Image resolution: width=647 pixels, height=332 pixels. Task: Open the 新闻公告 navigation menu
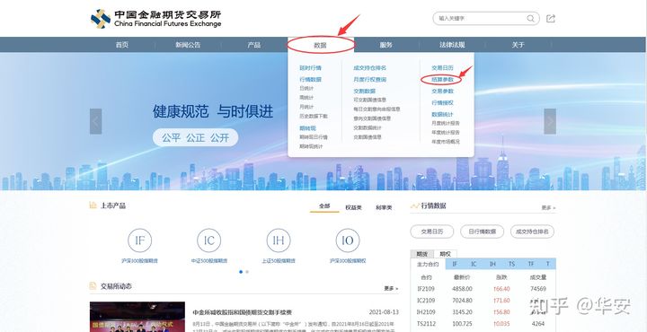[x=188, y=45]
